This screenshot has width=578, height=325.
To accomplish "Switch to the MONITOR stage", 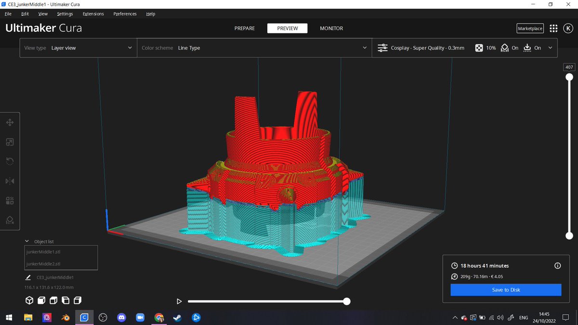I will [331, 28].
